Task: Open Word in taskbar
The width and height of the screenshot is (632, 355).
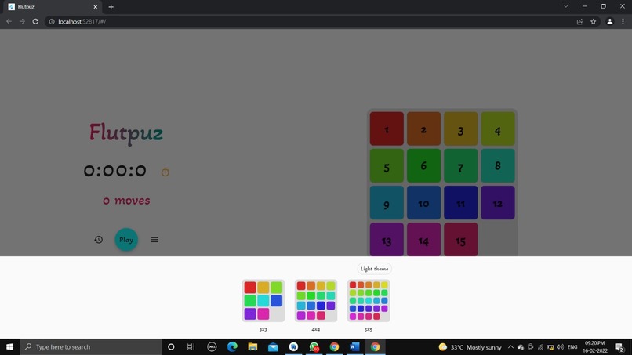Action: coord(354,346)
